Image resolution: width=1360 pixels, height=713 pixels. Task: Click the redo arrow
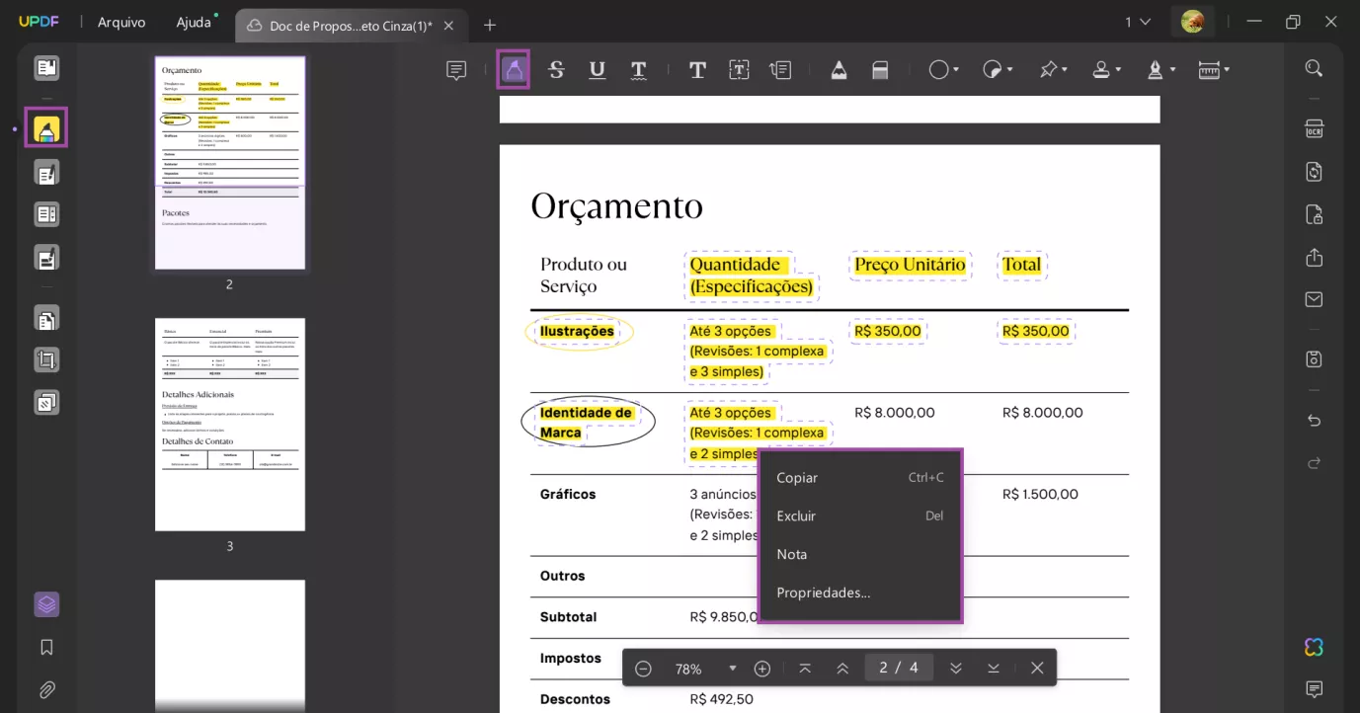click(x=1314, y=463)
